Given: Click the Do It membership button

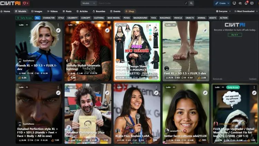Looking at the screenshot, I should pos(235,35).
